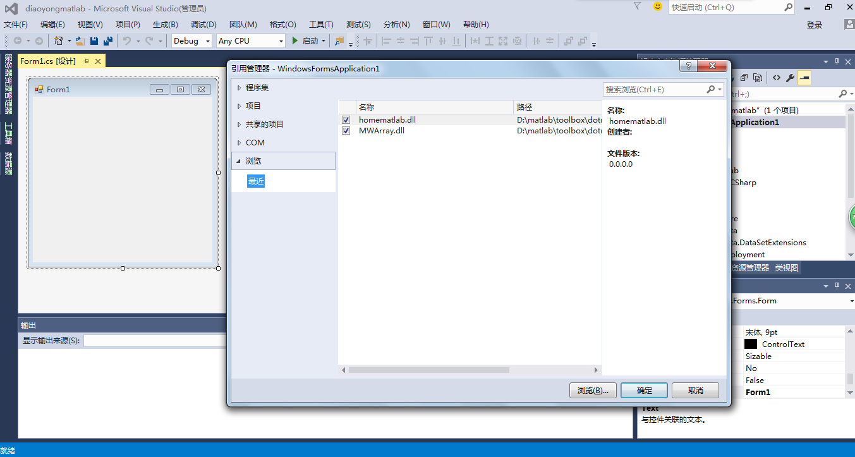The image size is (855, 457).
Task: Expand the 项目 category
Action: (x=239, y=106)
